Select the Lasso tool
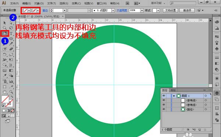 tap(11, 28)
